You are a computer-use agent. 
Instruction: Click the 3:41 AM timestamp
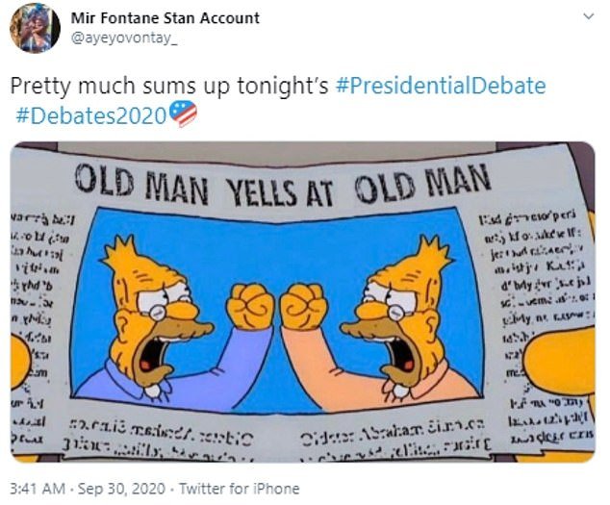tap(38, 489)
